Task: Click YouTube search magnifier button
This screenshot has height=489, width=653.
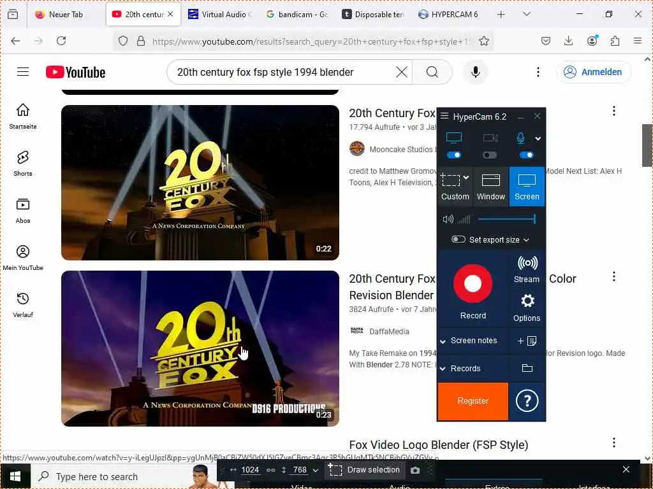Action: pos(432,72)
